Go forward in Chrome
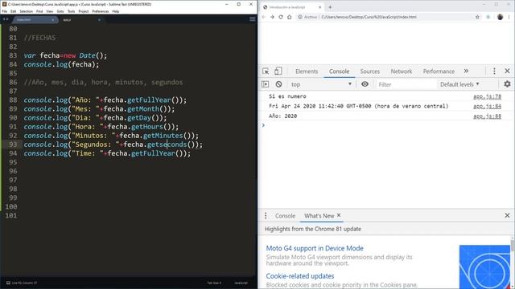Screen dimensions: 515x289 click(x=272, y=17)
